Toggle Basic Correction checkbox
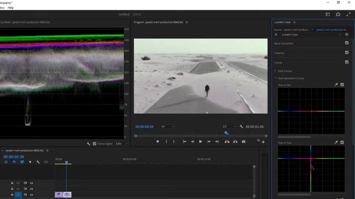This screenshot has height=199, width=355. (x=347, y=43)
